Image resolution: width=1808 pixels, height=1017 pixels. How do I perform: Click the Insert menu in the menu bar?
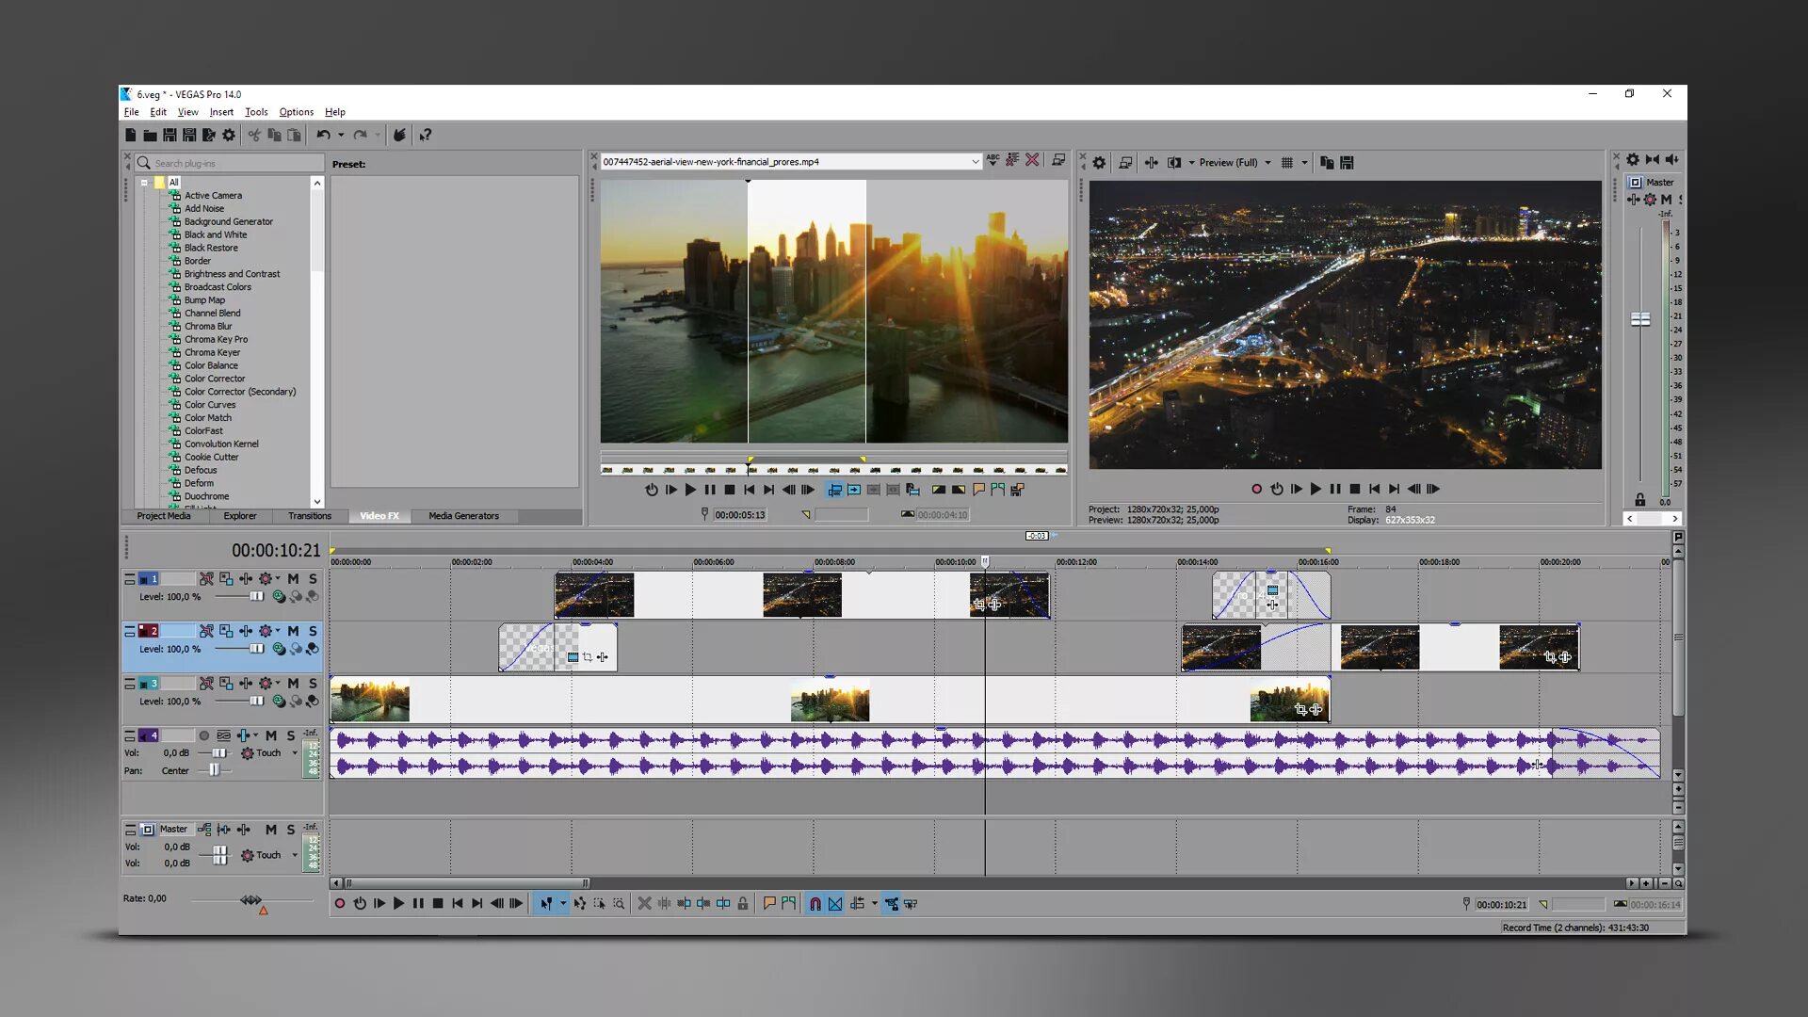pyautogui.click(x=221, y=110)
